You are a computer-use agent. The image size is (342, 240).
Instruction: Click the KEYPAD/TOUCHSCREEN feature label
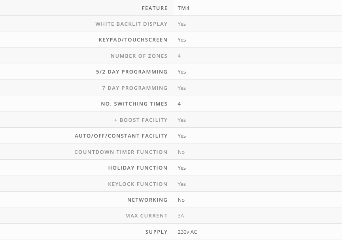pos(133,40)
